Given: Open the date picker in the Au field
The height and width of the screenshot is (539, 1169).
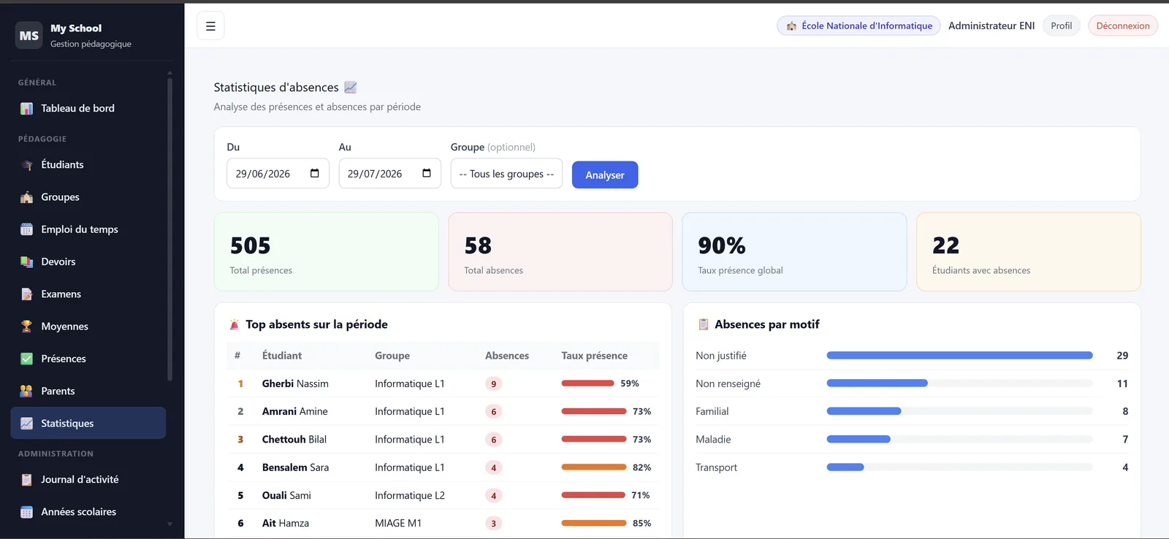Looking at the screenshot, I should coord(427,174).
